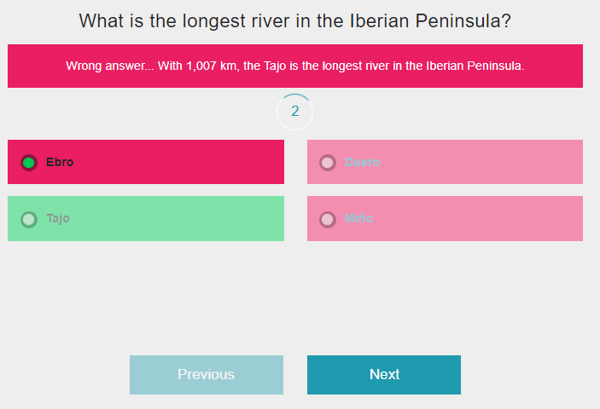Click the circular countdown timer
The image size is (600, 409).
tap(294, 112)
